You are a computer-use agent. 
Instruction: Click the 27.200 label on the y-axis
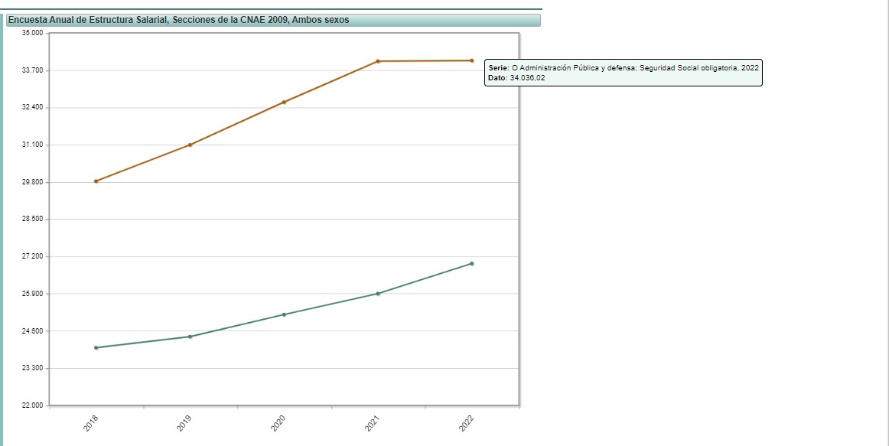point(33,256)
